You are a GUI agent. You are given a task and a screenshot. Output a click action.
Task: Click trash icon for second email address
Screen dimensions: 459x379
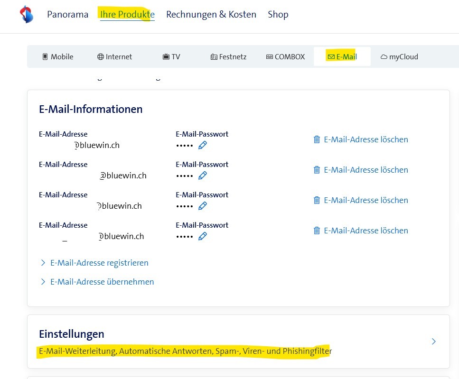click(317, 170)
